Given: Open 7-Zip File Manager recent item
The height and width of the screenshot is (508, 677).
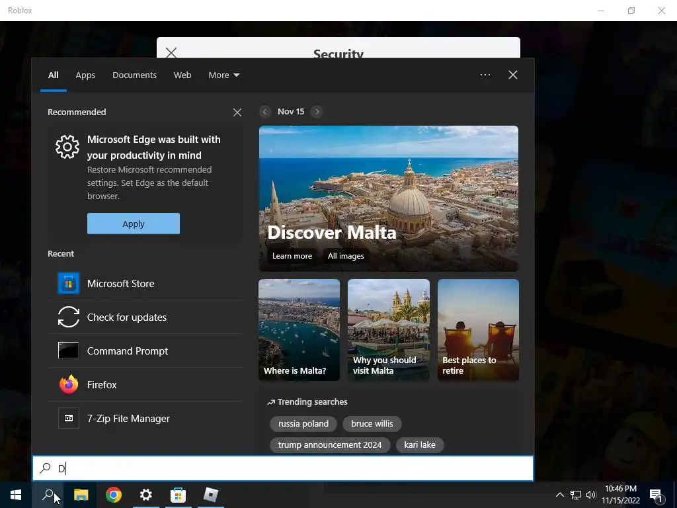Looking at the screenshot, I should [145, 418].
